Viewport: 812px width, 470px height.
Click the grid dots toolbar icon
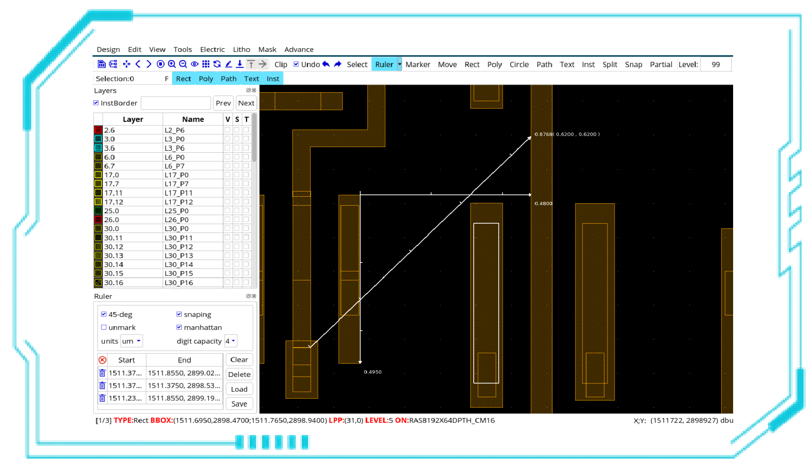coord(206,64)
